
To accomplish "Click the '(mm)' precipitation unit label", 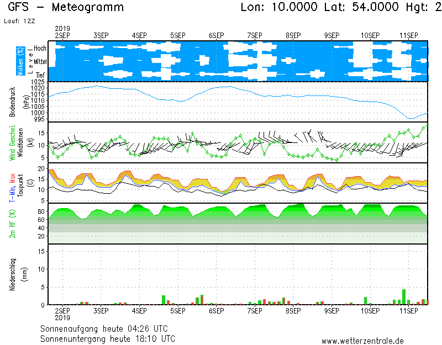I will [x=25, y=275].
